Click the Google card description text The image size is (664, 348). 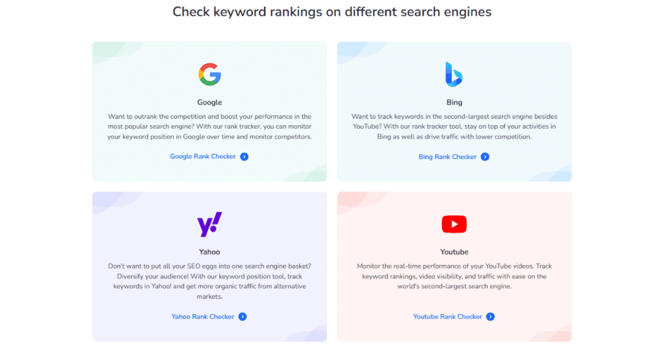point(209,127)
